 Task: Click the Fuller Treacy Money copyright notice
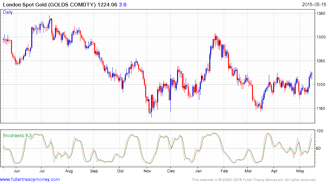(x=254, y=180)
